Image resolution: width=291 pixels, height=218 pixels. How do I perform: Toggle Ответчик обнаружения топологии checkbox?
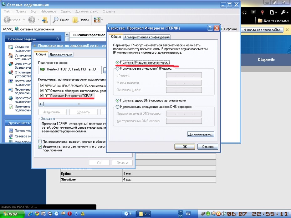(x=42, y=91)
